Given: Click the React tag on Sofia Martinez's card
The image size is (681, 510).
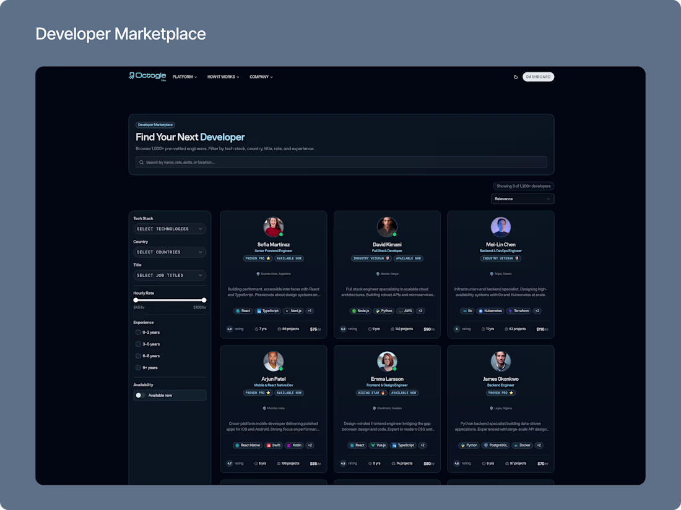Looking at the screenshot, I should click(243, 311).
